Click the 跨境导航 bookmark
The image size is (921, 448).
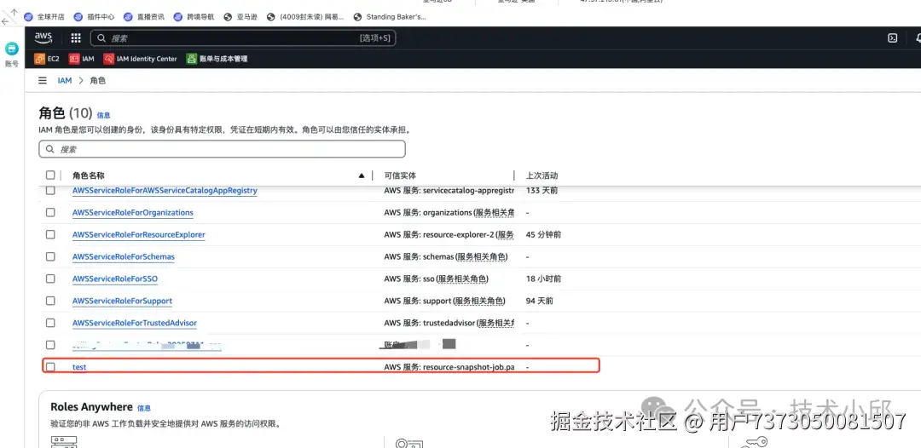(x=194, y=17)
